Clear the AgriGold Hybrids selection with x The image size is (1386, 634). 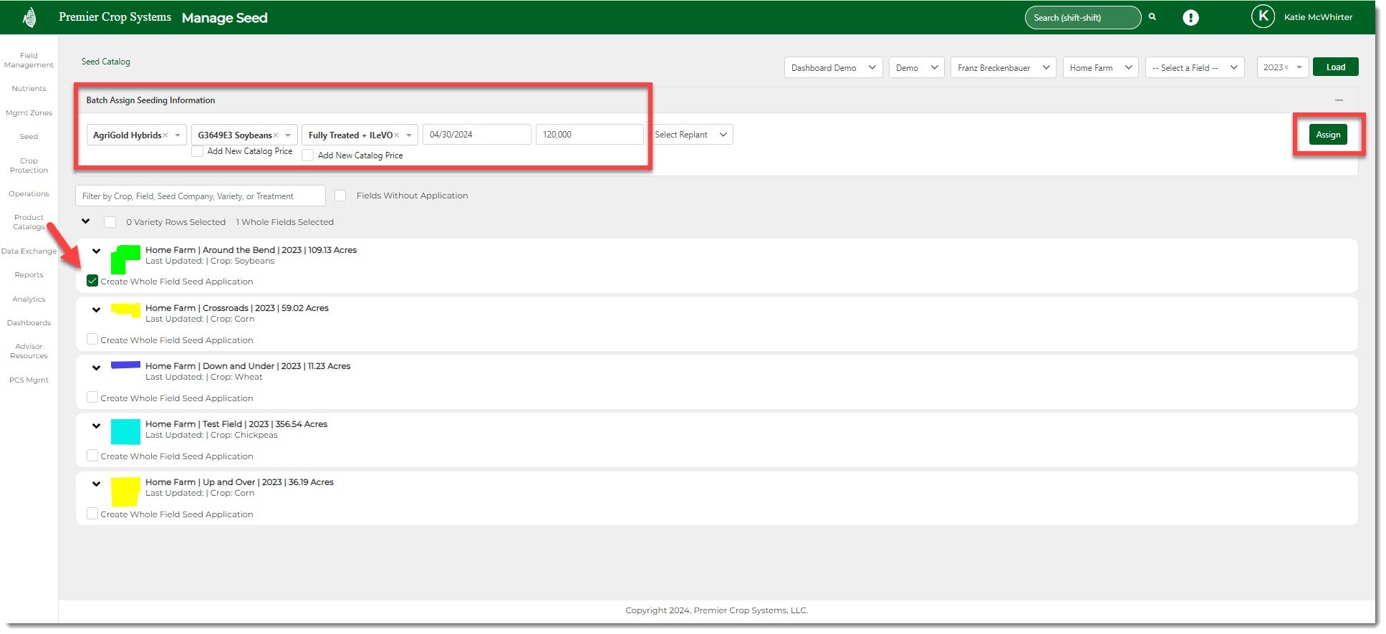(165, 135)
